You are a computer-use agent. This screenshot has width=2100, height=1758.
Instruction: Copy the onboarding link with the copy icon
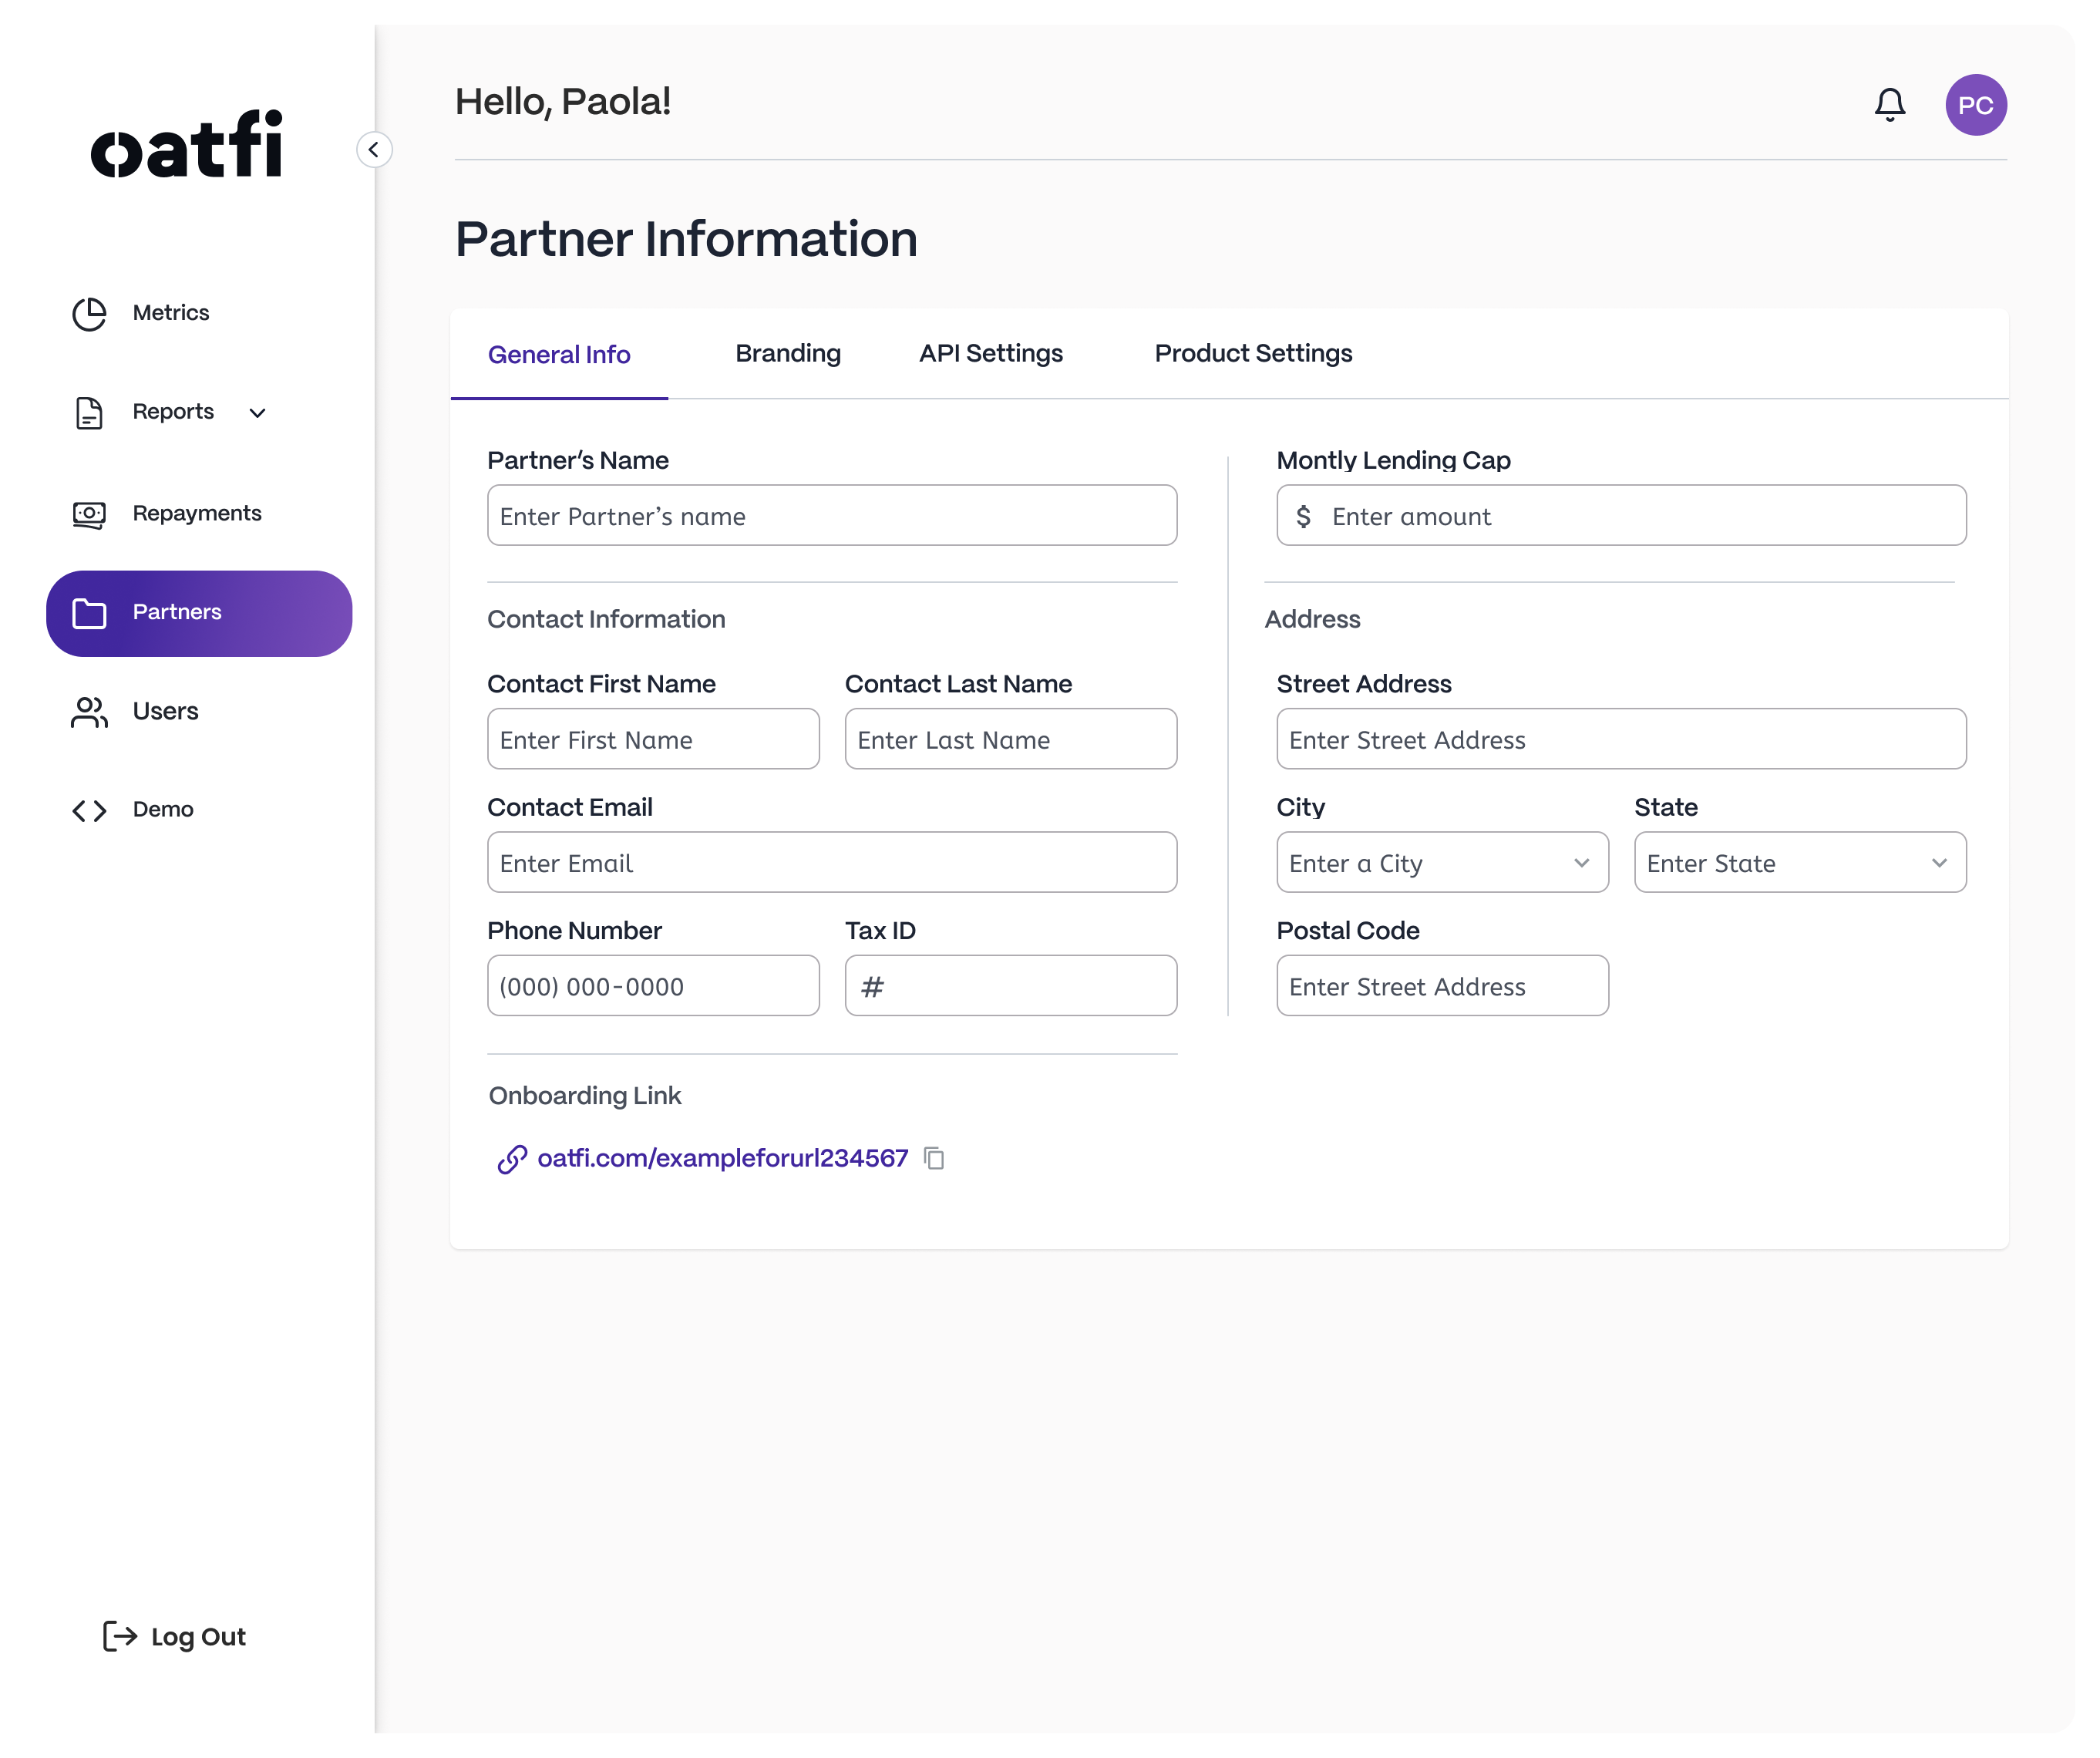point(934,1158)
